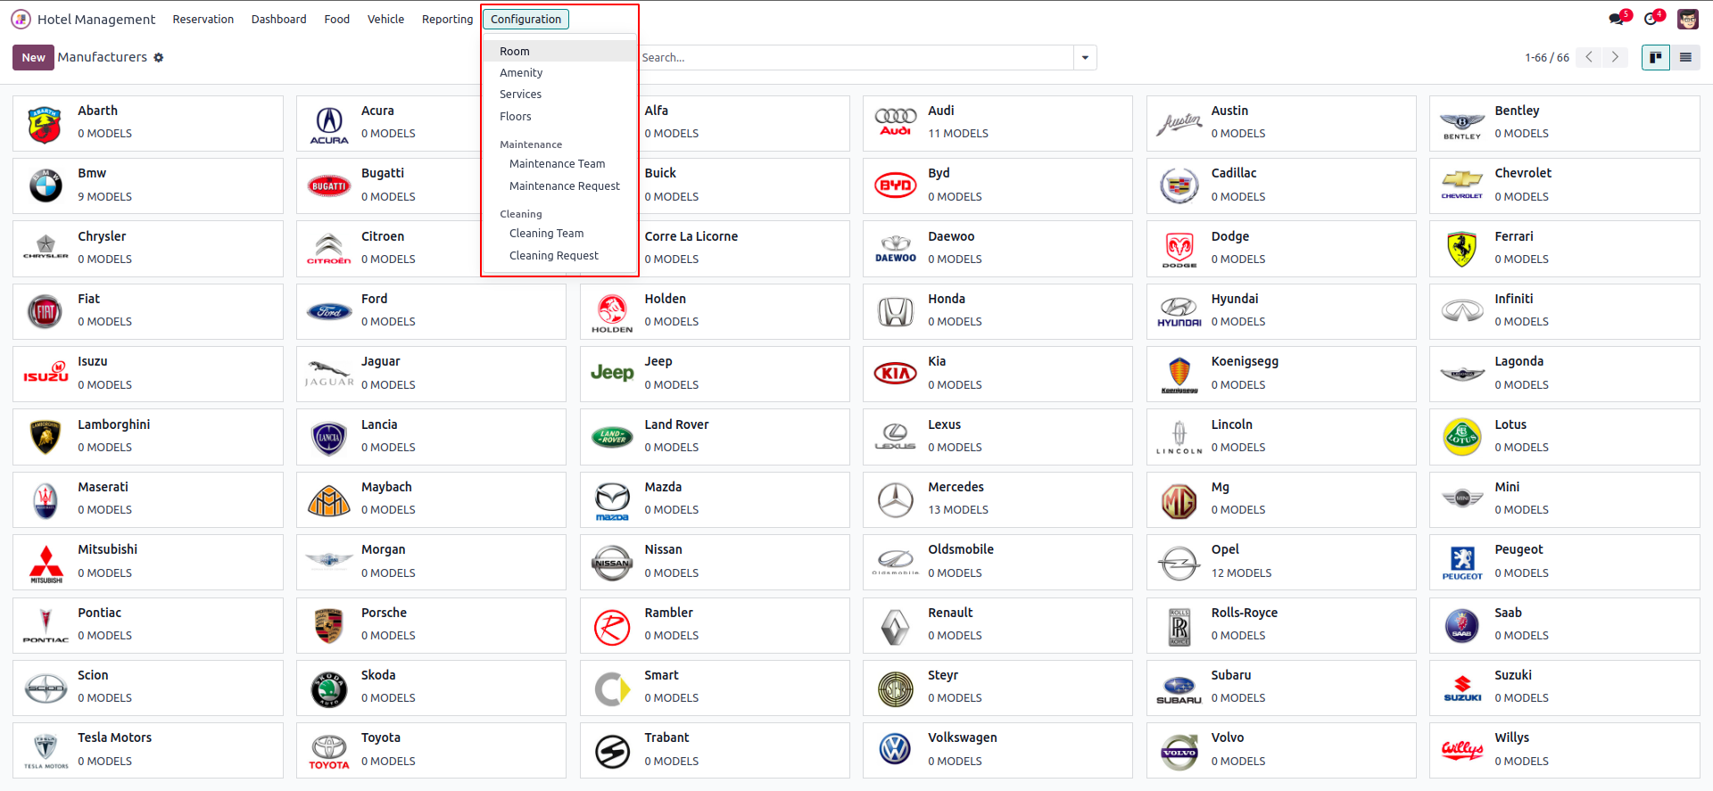Open the Vehicle menu
Viewport: 1713px width, 791px height.
(385, 19)
